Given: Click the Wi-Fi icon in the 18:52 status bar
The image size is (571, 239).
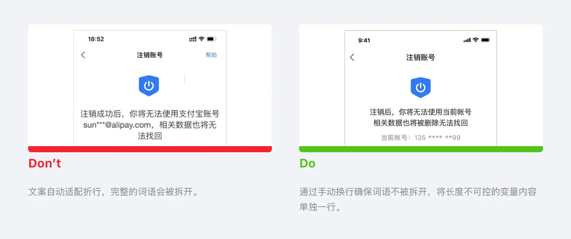Looking at the screenshot, I should coord(201,39).
